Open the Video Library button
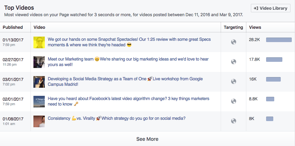Viewport: 295px width, 146px height. pyautogui.click(x=271, y=8)
